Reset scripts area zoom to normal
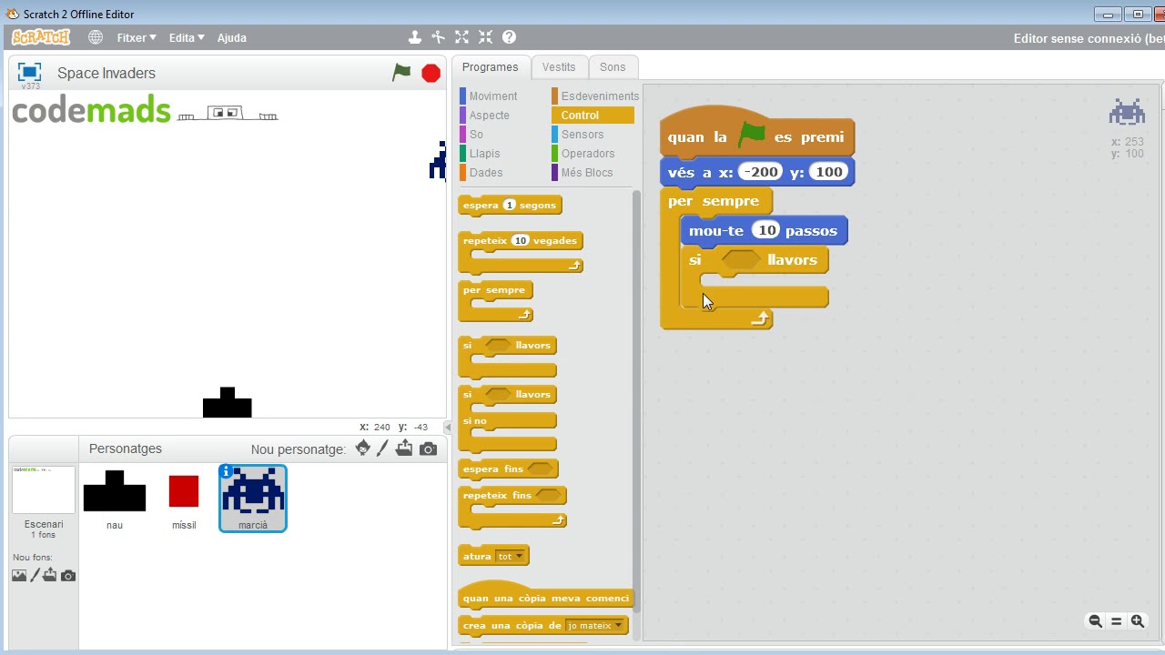 [x=1117, y=621]
